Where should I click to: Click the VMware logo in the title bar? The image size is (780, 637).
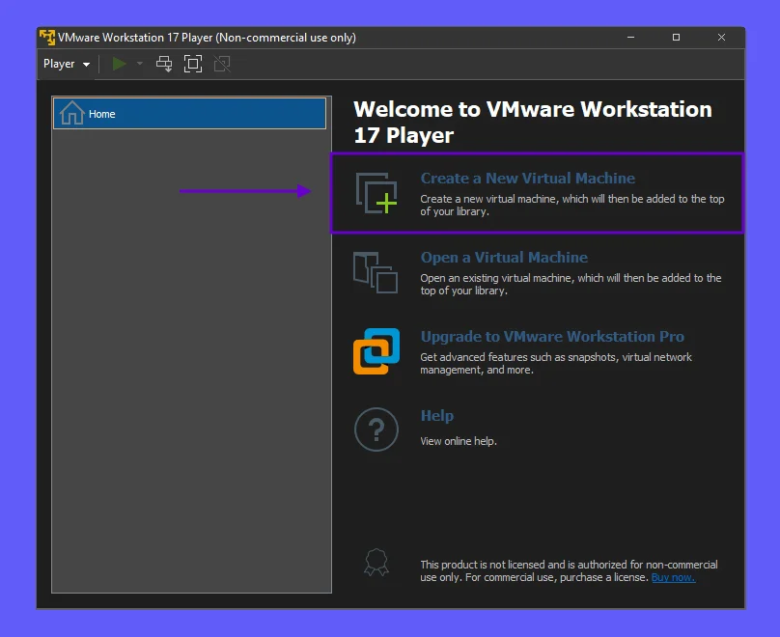click(46, 38)
